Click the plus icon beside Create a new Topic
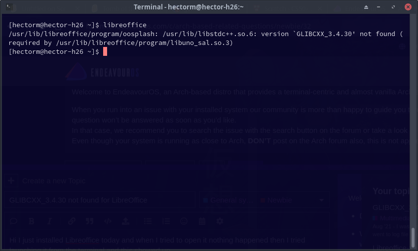The width and height of the screenshot is (418, 251). [x=11, y=181]
